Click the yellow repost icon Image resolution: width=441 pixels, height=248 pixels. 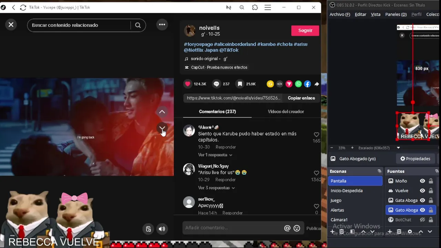click(270, 84)
